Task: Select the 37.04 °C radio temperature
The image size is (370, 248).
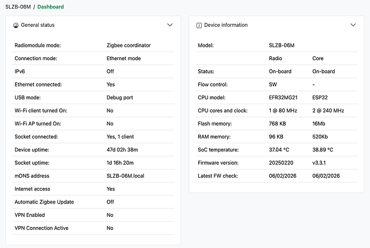Action: (279, 150)
